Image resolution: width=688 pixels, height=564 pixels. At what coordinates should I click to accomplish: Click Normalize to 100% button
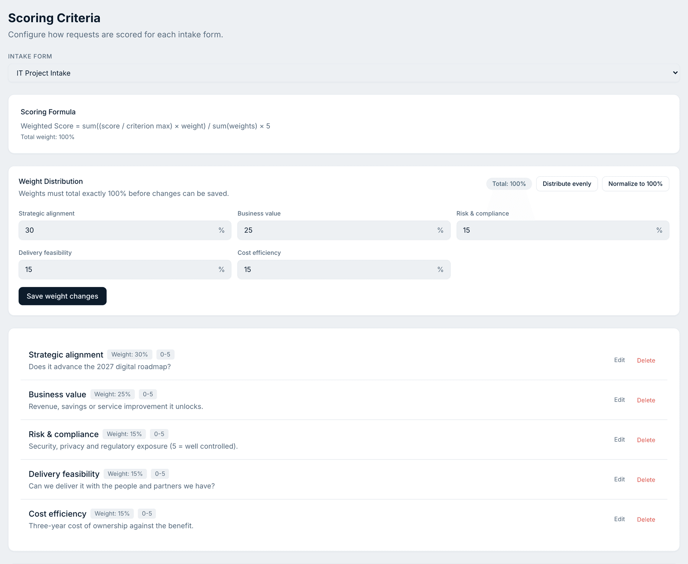click(x=635, y=184)
